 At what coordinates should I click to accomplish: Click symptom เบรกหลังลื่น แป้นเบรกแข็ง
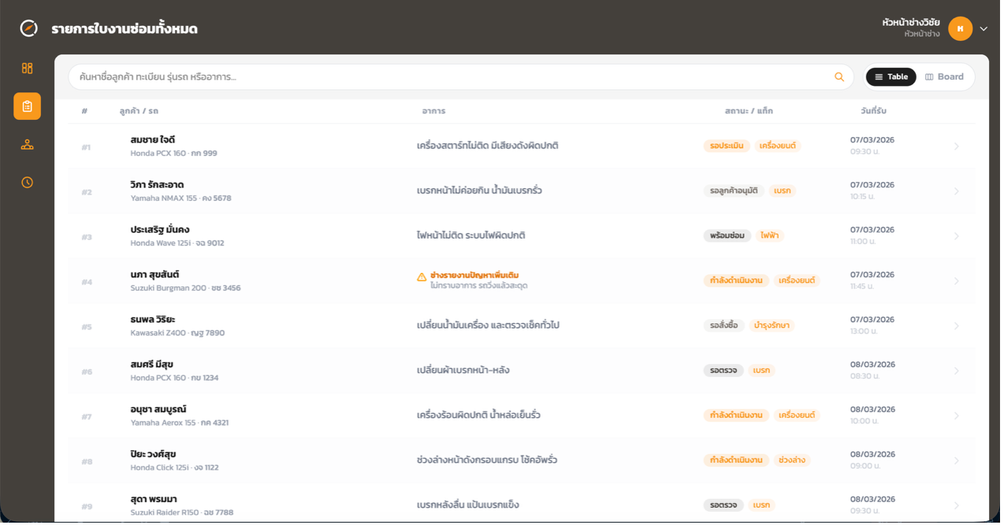[468, 505]
